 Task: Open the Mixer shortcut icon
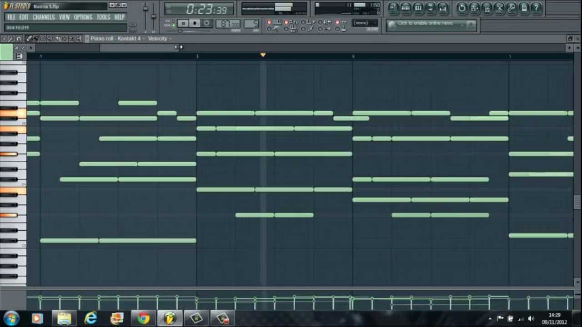pyautogui.click(x=442, y=8)
